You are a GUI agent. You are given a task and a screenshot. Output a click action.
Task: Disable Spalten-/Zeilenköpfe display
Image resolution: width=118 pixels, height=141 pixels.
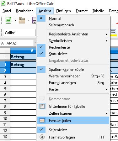click(73, 70)
